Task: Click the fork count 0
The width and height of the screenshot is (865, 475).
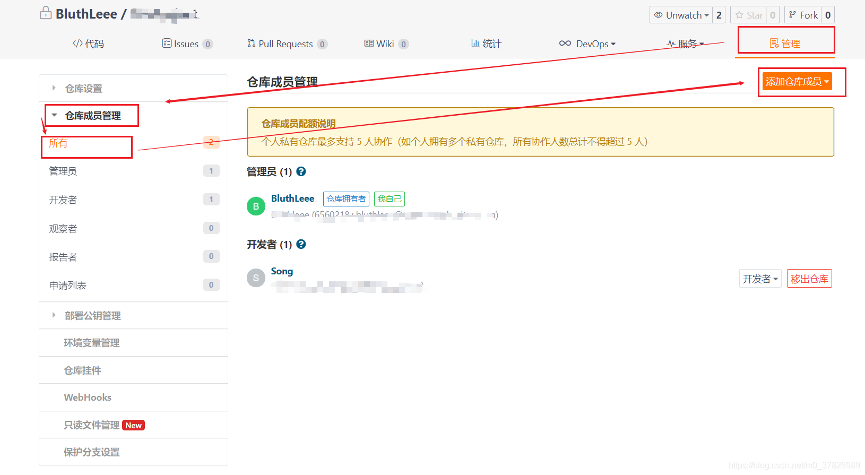Action: pos(828,15)
